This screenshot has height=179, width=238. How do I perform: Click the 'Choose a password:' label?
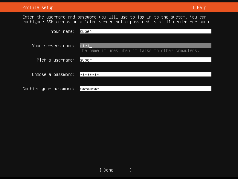coord(53,74)
